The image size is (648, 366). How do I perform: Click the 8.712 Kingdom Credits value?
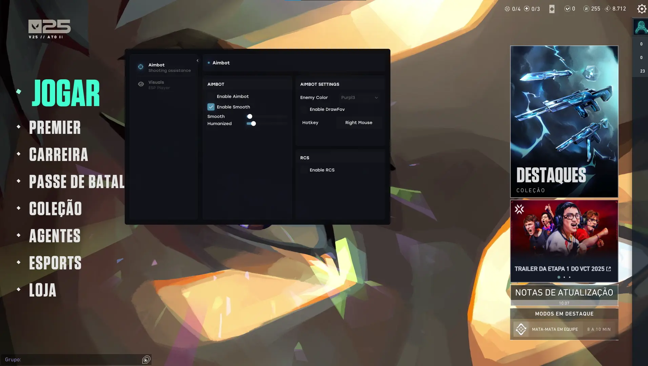click(x=619, y=9)
